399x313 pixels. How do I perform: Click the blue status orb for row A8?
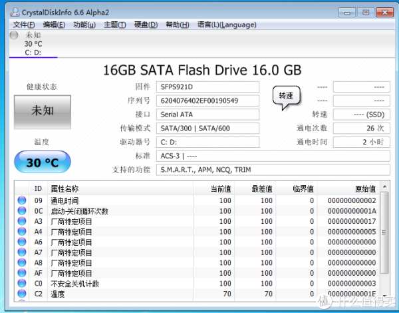[x=22, y=262]
